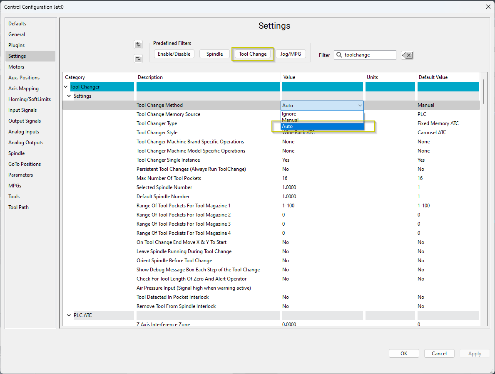The image size is (495, 374).
Task: Clear the filter with the backspace icon
Action: [x=407, y=55]
